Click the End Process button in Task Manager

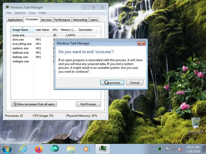88,104
